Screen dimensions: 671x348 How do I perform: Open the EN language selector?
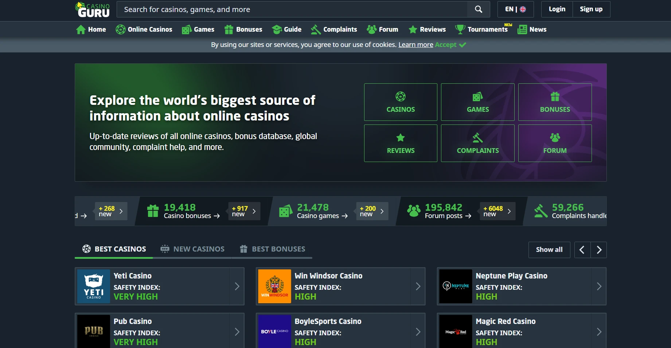(515, 9)
